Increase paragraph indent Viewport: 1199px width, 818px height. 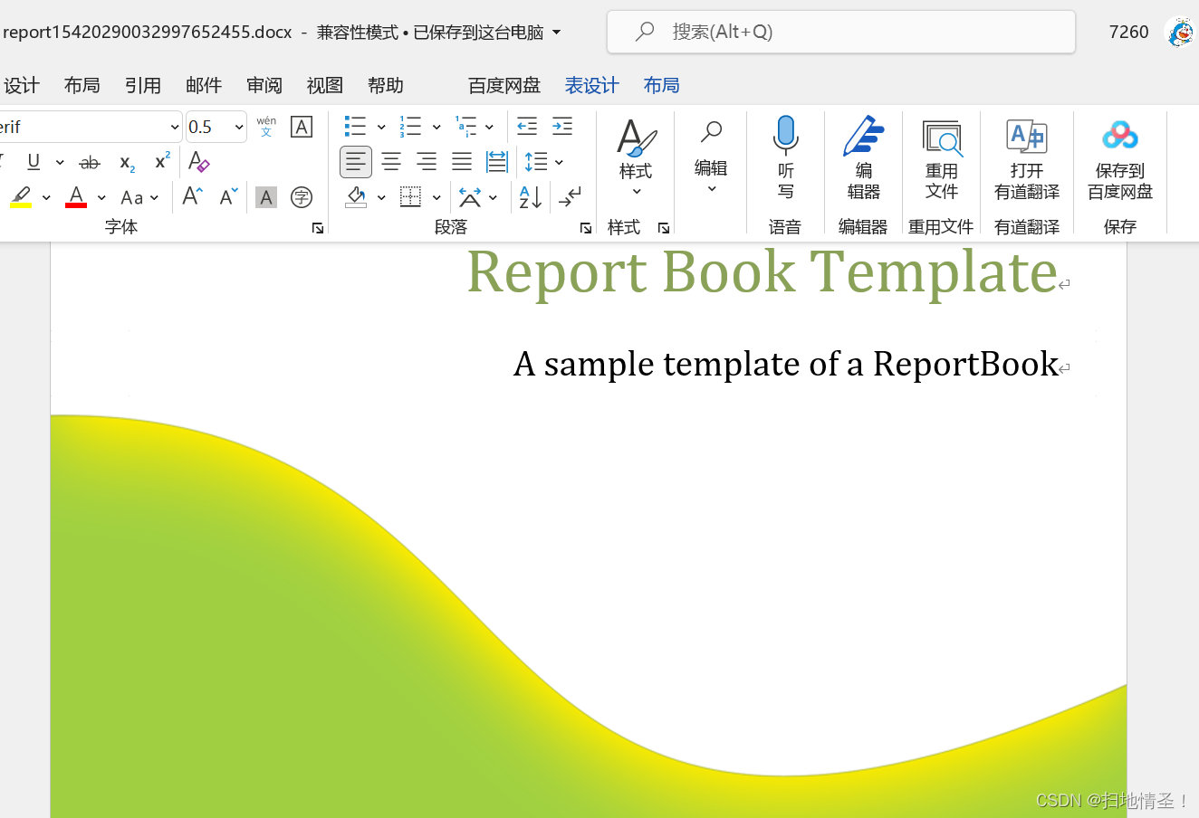[562, 127]
